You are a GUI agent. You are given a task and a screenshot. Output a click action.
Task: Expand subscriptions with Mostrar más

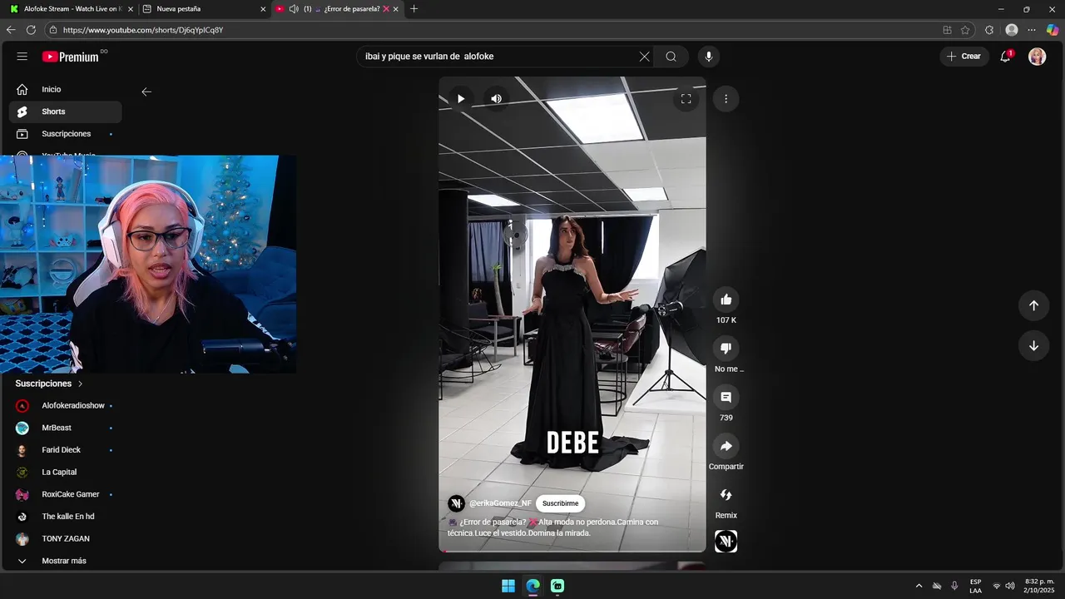tap(65, 561)
